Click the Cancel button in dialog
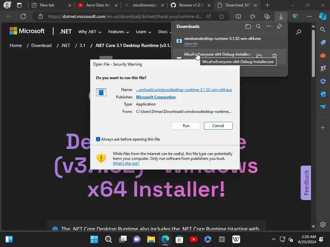The image size is (330, 247). click(218, 126)
